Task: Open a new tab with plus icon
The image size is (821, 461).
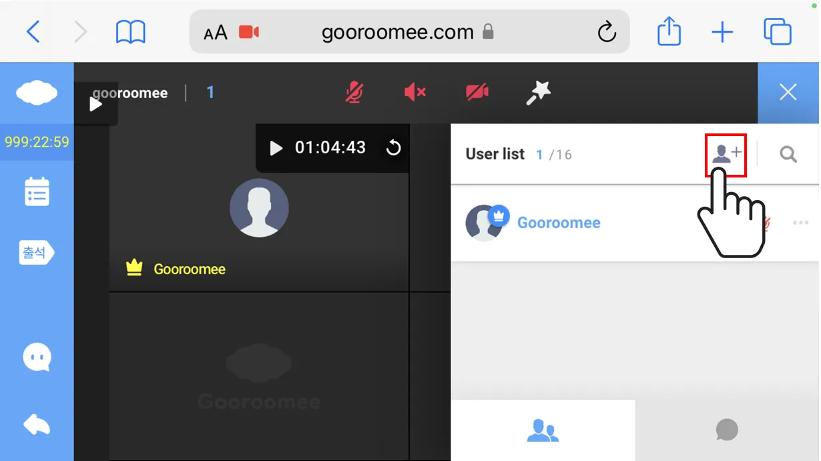Action: click(x=722, y=32)
